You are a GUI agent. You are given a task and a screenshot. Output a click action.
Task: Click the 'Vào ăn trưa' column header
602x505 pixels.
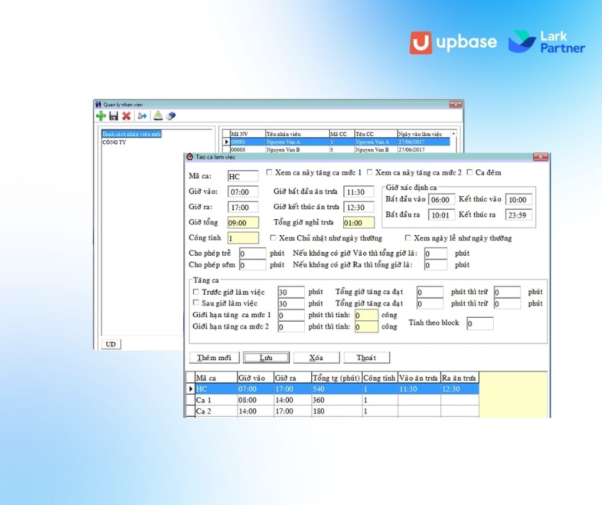pyautogui.click(x=419, y=378)
